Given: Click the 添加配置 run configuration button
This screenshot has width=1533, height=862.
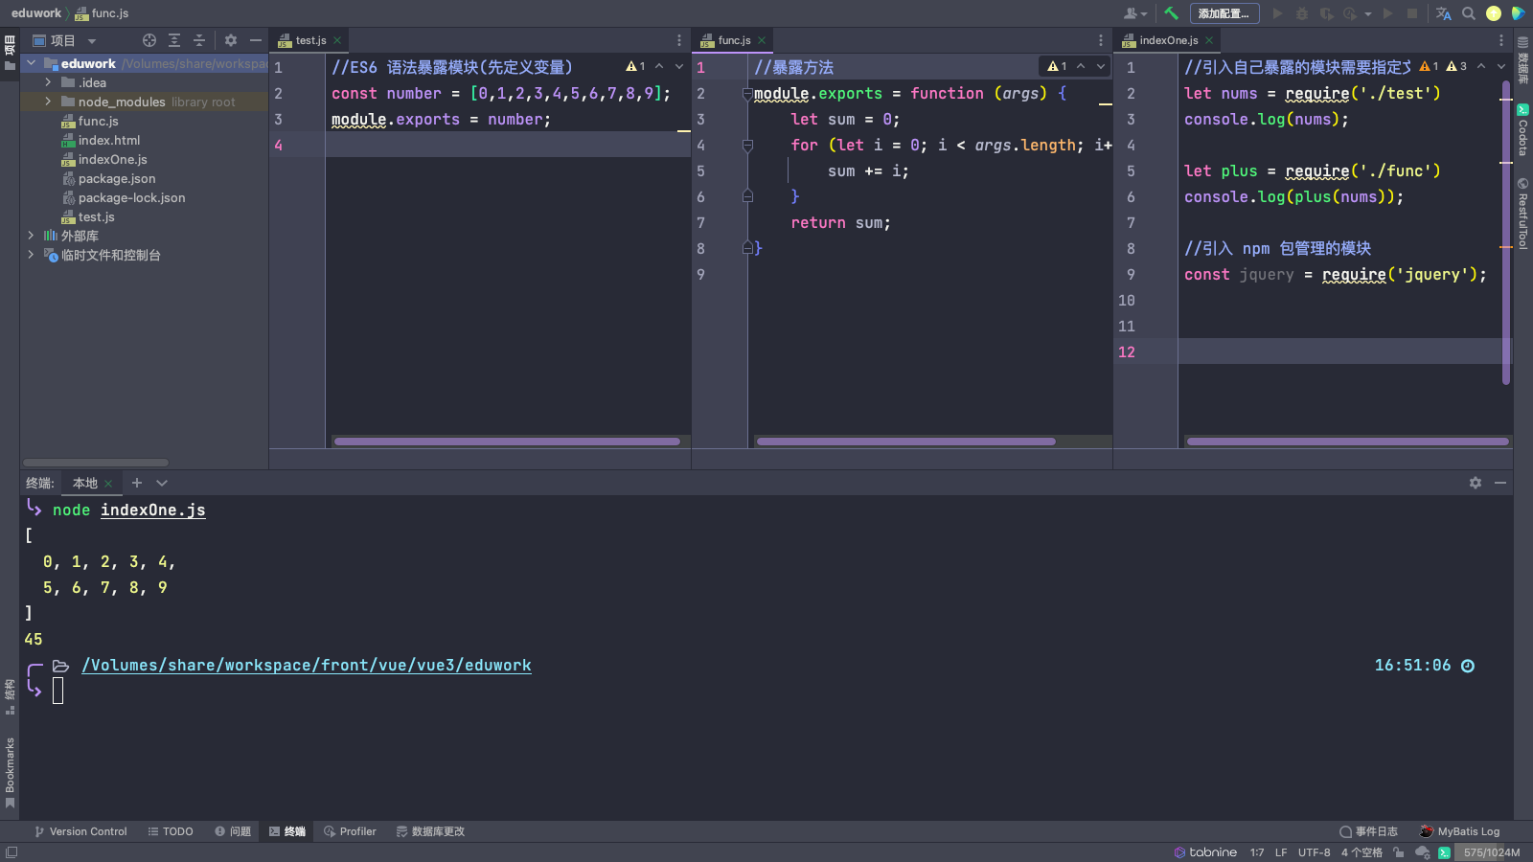Looking at the screenshot, I should coord(1223,13).
